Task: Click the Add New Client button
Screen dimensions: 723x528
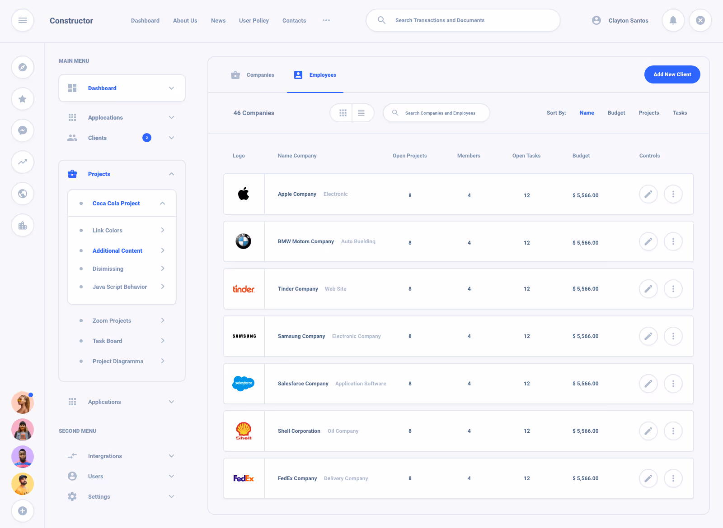Action: click(x=672, y=74)
